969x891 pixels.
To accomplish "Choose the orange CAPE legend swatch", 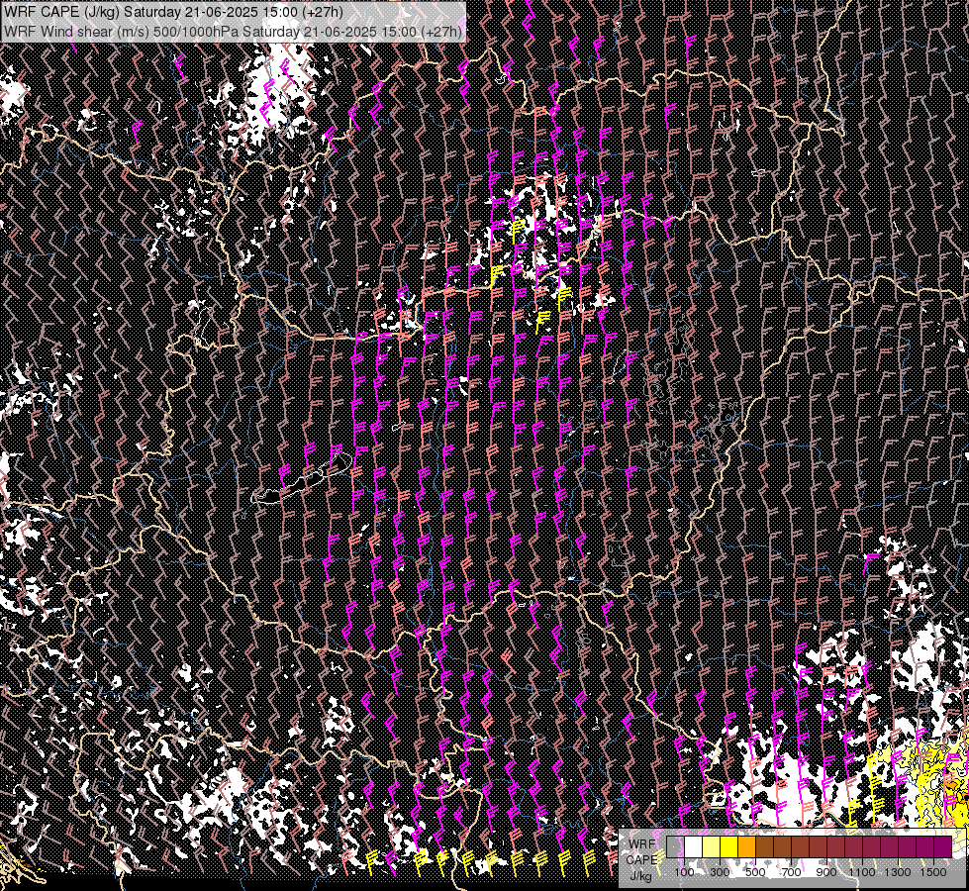I will (x=746, y=847).
